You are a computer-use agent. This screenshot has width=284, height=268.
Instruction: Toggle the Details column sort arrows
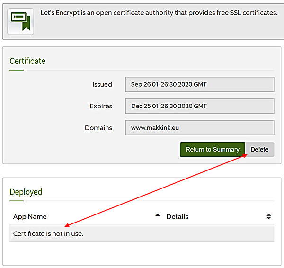[268, 216]
